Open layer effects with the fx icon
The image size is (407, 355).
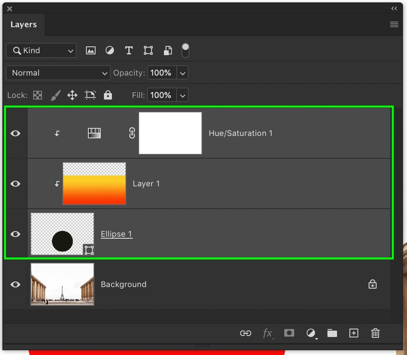[268, 333]
